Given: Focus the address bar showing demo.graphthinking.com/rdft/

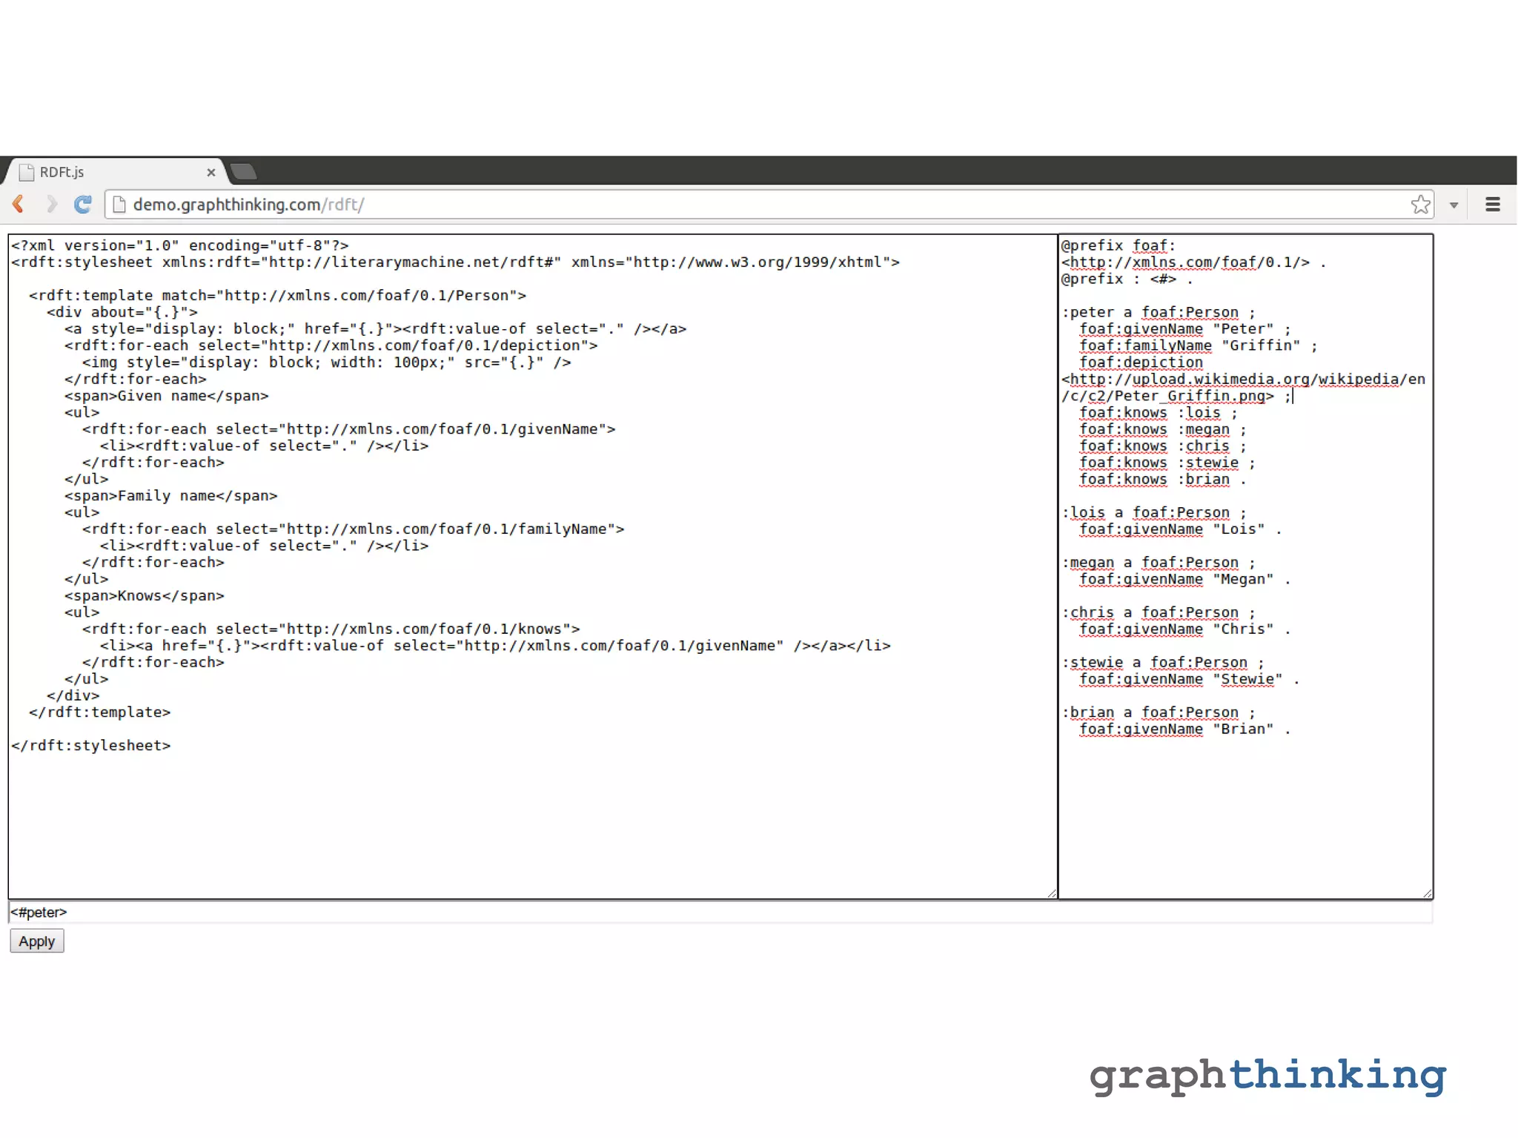Looking at the screenshot, I should 769,205.
